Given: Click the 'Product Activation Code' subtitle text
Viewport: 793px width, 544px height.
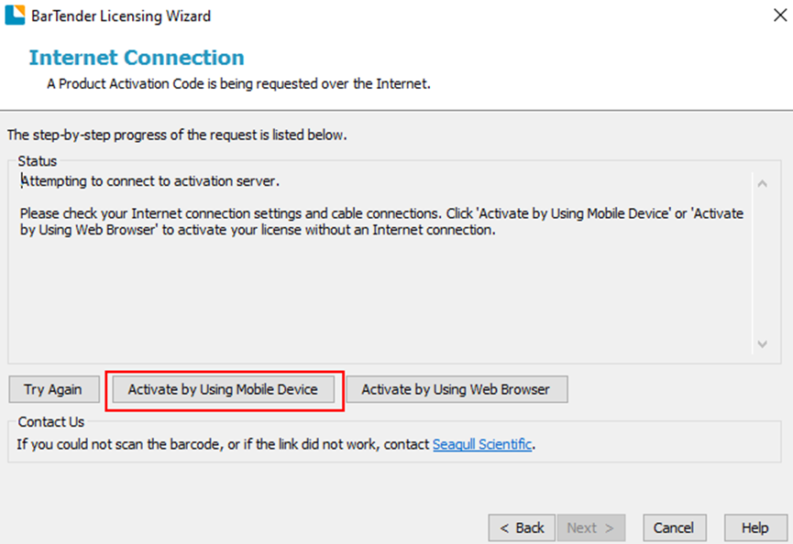Looking at the screenshot, I should pyautogui.click(x=238, y=84).
